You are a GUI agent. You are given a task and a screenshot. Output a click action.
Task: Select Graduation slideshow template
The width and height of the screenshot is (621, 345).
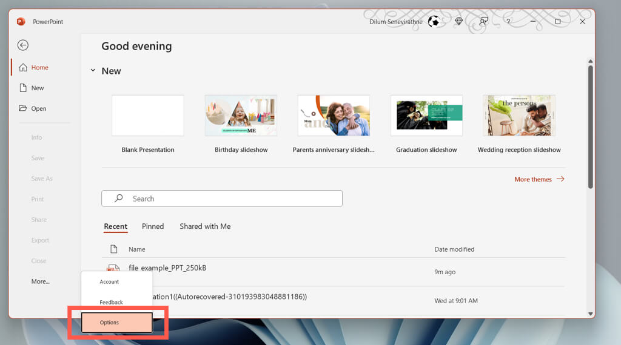(x=426, y=124)
